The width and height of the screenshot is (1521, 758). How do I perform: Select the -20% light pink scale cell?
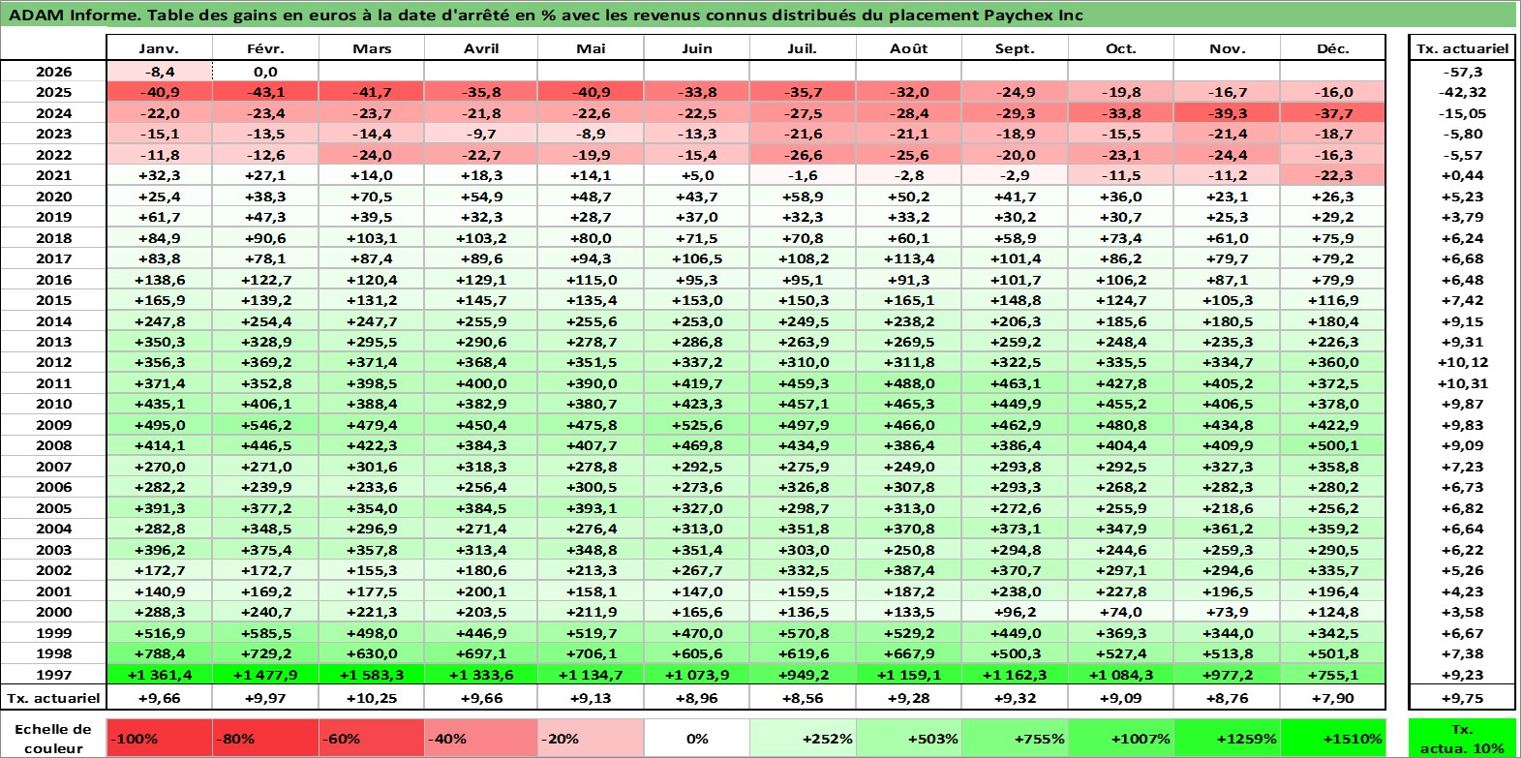coord(591,738)
